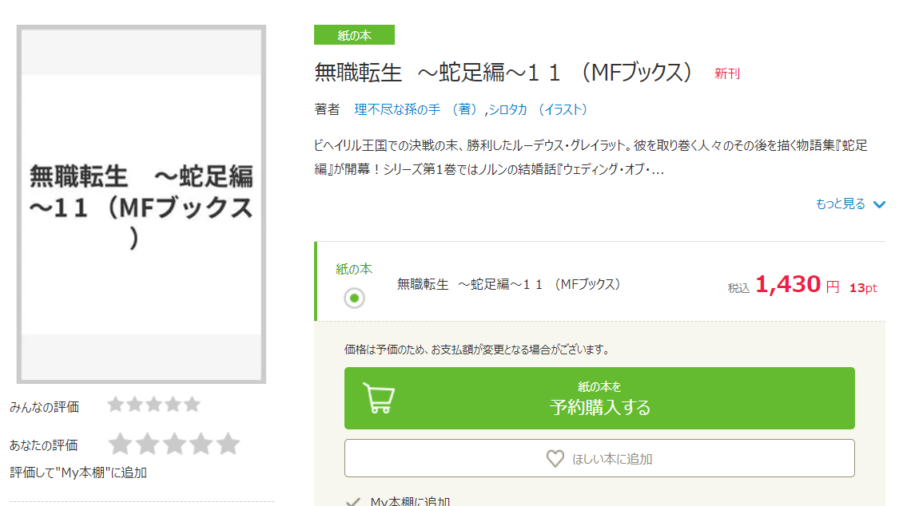Click the shopping cart icon
This screenshot has height=506, width=907.
click(377, 397)
